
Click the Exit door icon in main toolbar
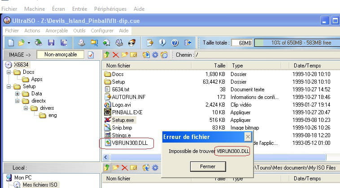point(187,43)
